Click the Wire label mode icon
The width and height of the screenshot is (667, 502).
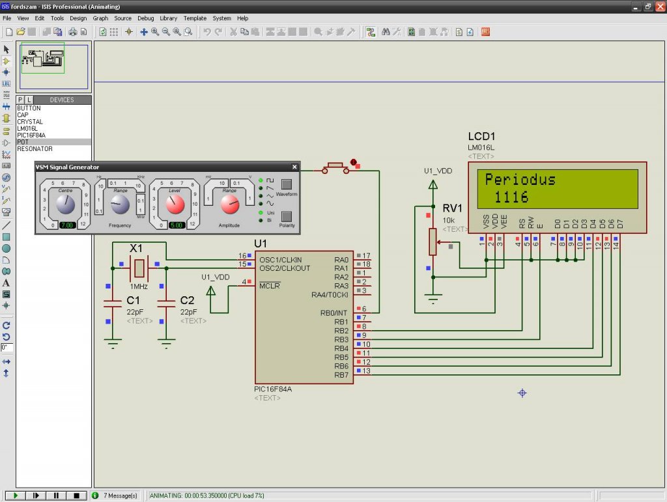tap(7, 84)
